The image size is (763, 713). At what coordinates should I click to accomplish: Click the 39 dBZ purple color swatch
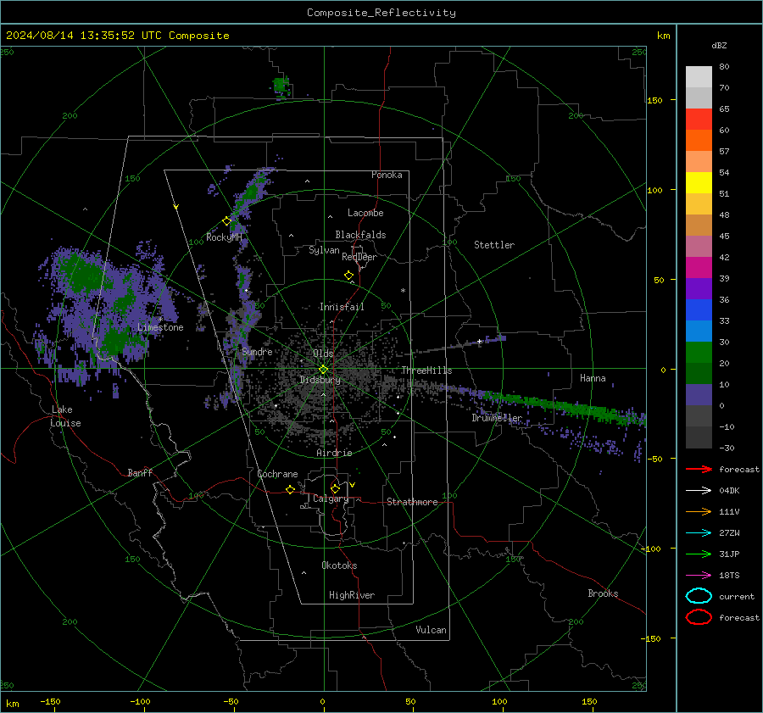click(699, 288)
